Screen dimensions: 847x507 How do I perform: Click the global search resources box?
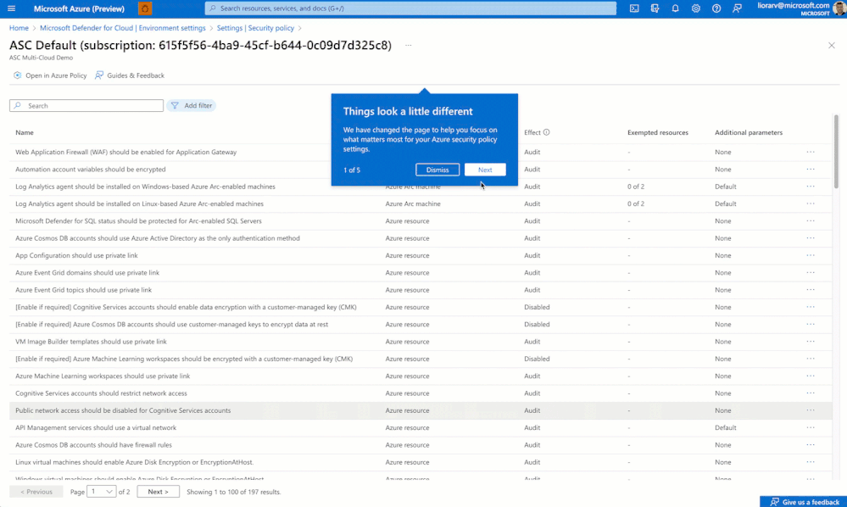[410, 8]
